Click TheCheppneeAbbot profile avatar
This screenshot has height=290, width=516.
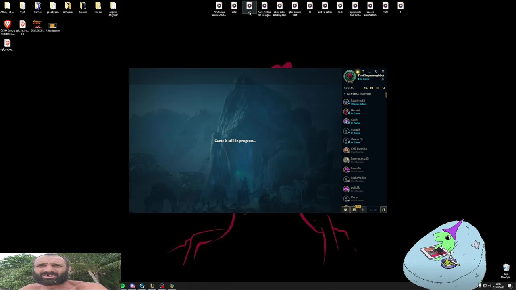coord(350,76)
